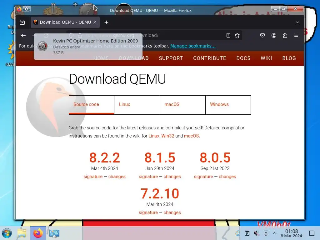Open signature link under 8.2.2

[x=93, y=177]
